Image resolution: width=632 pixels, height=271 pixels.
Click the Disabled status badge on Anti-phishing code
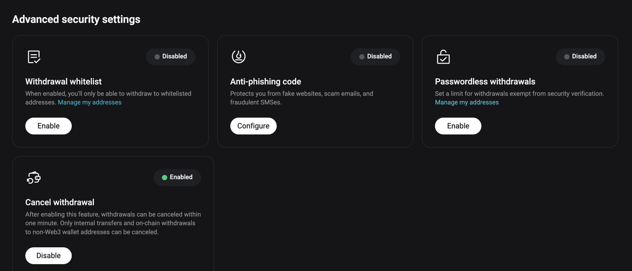pos(375,57)
